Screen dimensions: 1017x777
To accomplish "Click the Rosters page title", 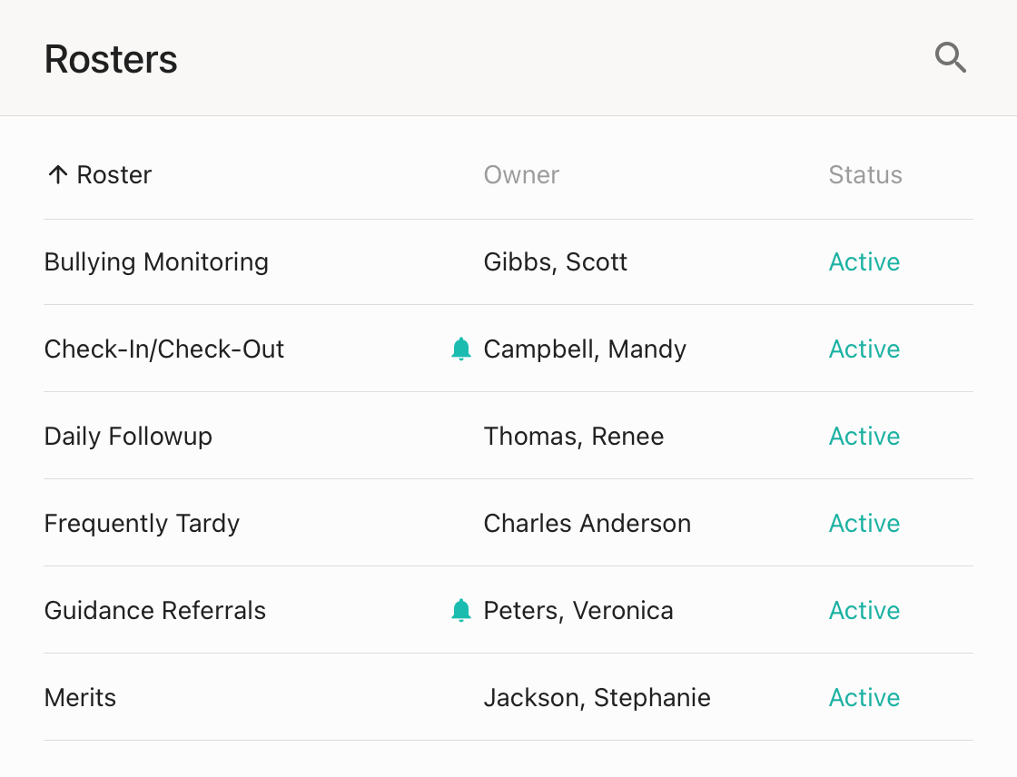I will 111,60.
